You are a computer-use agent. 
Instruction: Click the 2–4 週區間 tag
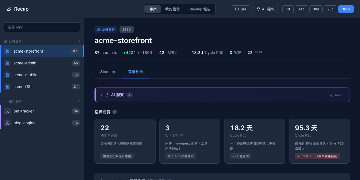tap(241, 156)
